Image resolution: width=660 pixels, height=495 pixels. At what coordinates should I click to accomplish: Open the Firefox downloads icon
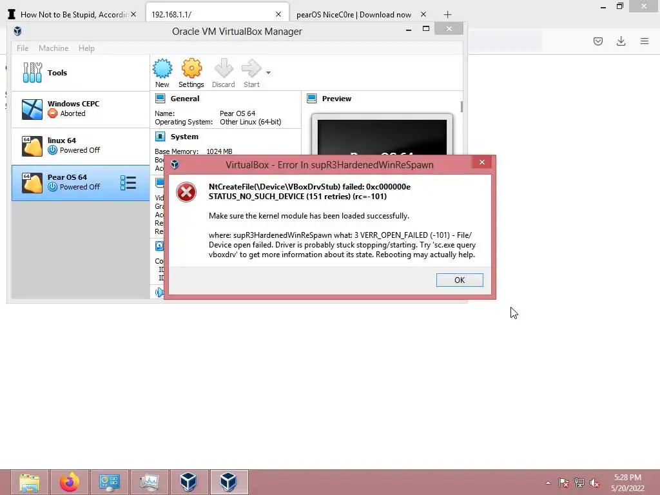point(621,41)
